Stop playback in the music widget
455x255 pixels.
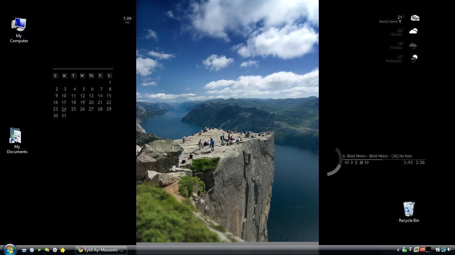361,163
